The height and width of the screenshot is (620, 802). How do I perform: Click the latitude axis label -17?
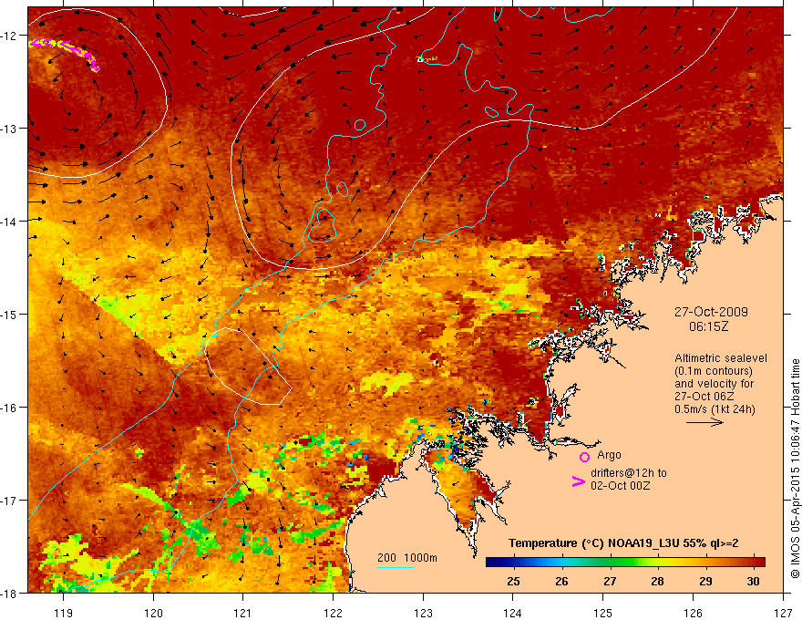coord(9,500)
